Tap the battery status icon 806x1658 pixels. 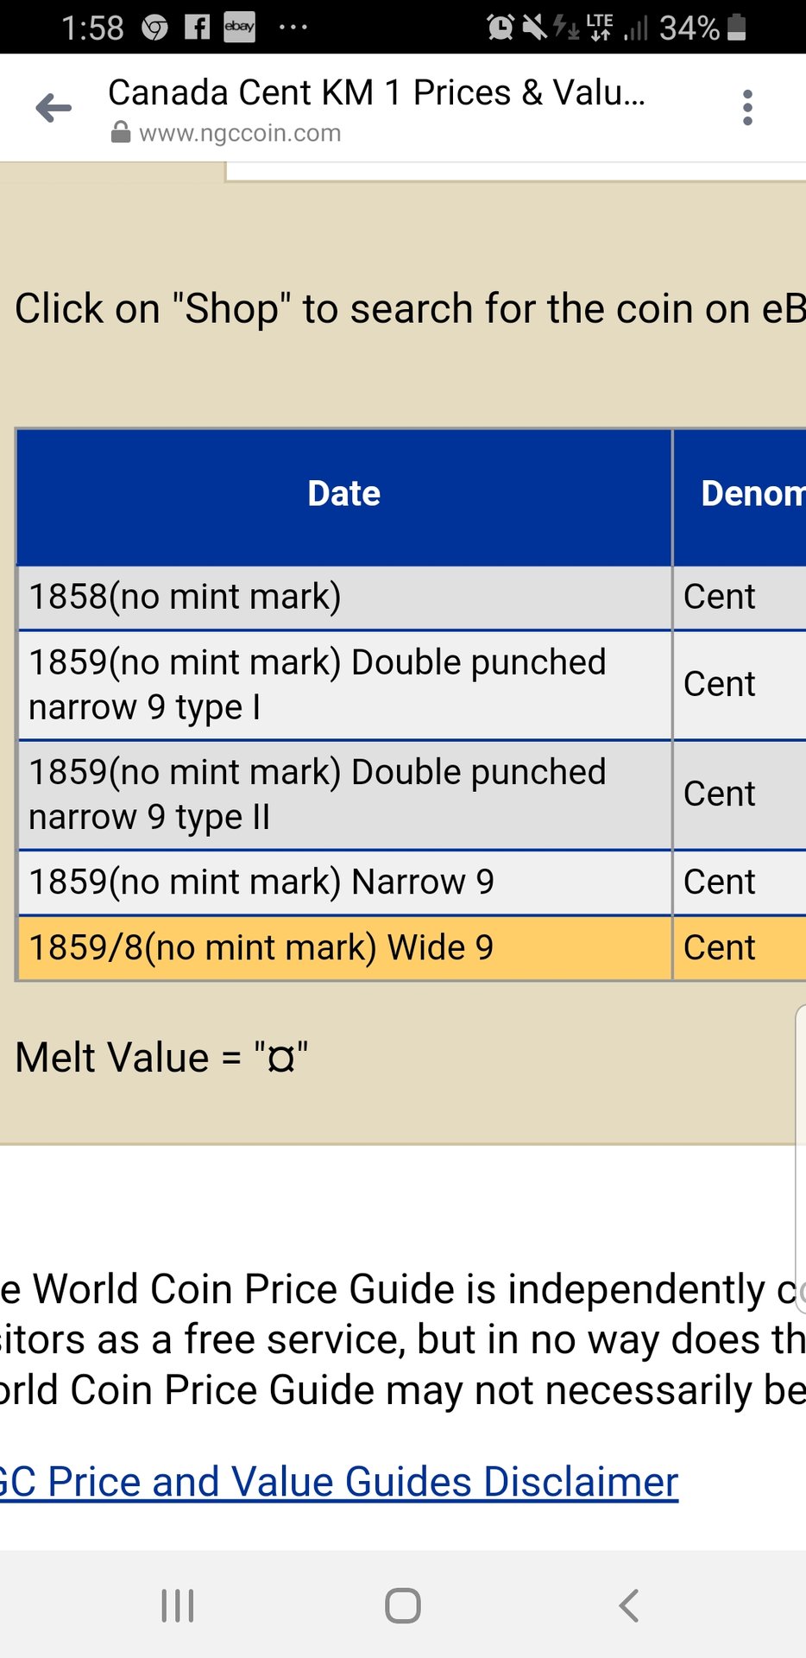(736, 27)
